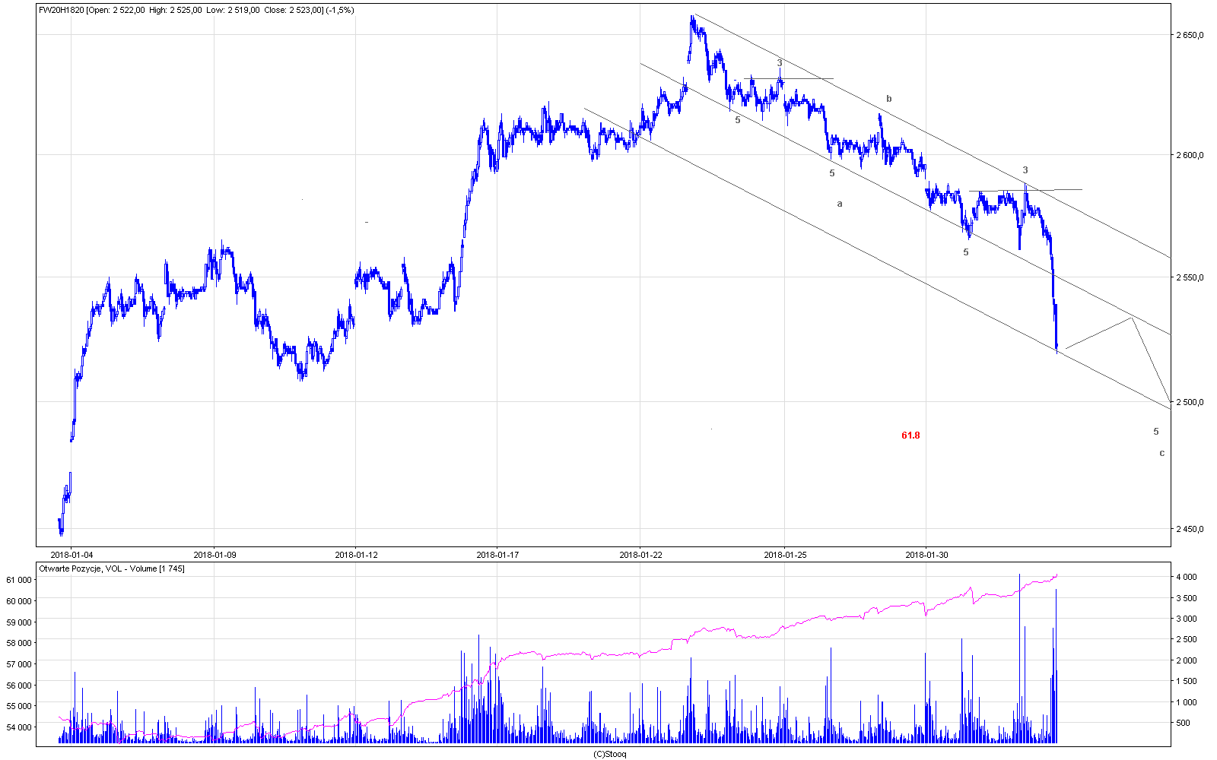Screen dimensions: 1217x760
Task: Click the 58 000 open interest axis label
Action: pos(19,643)
